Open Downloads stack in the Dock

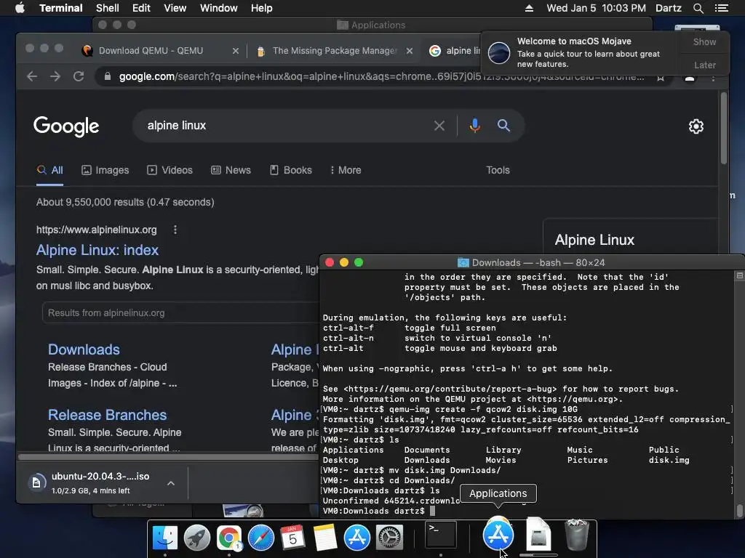coord(538,535)
